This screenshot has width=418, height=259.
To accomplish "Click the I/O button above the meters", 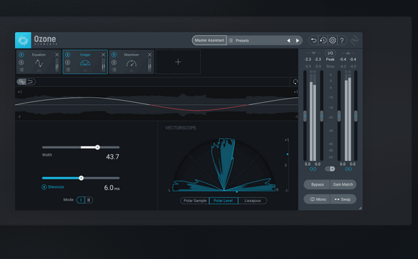I will pos(330,53).
